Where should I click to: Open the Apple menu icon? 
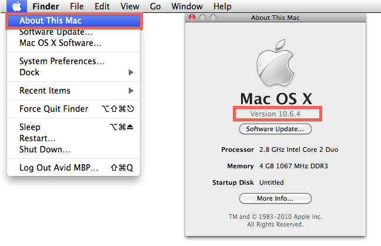(17, 6)
